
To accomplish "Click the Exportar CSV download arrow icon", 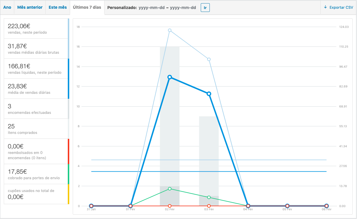I will tap(325, 7).
